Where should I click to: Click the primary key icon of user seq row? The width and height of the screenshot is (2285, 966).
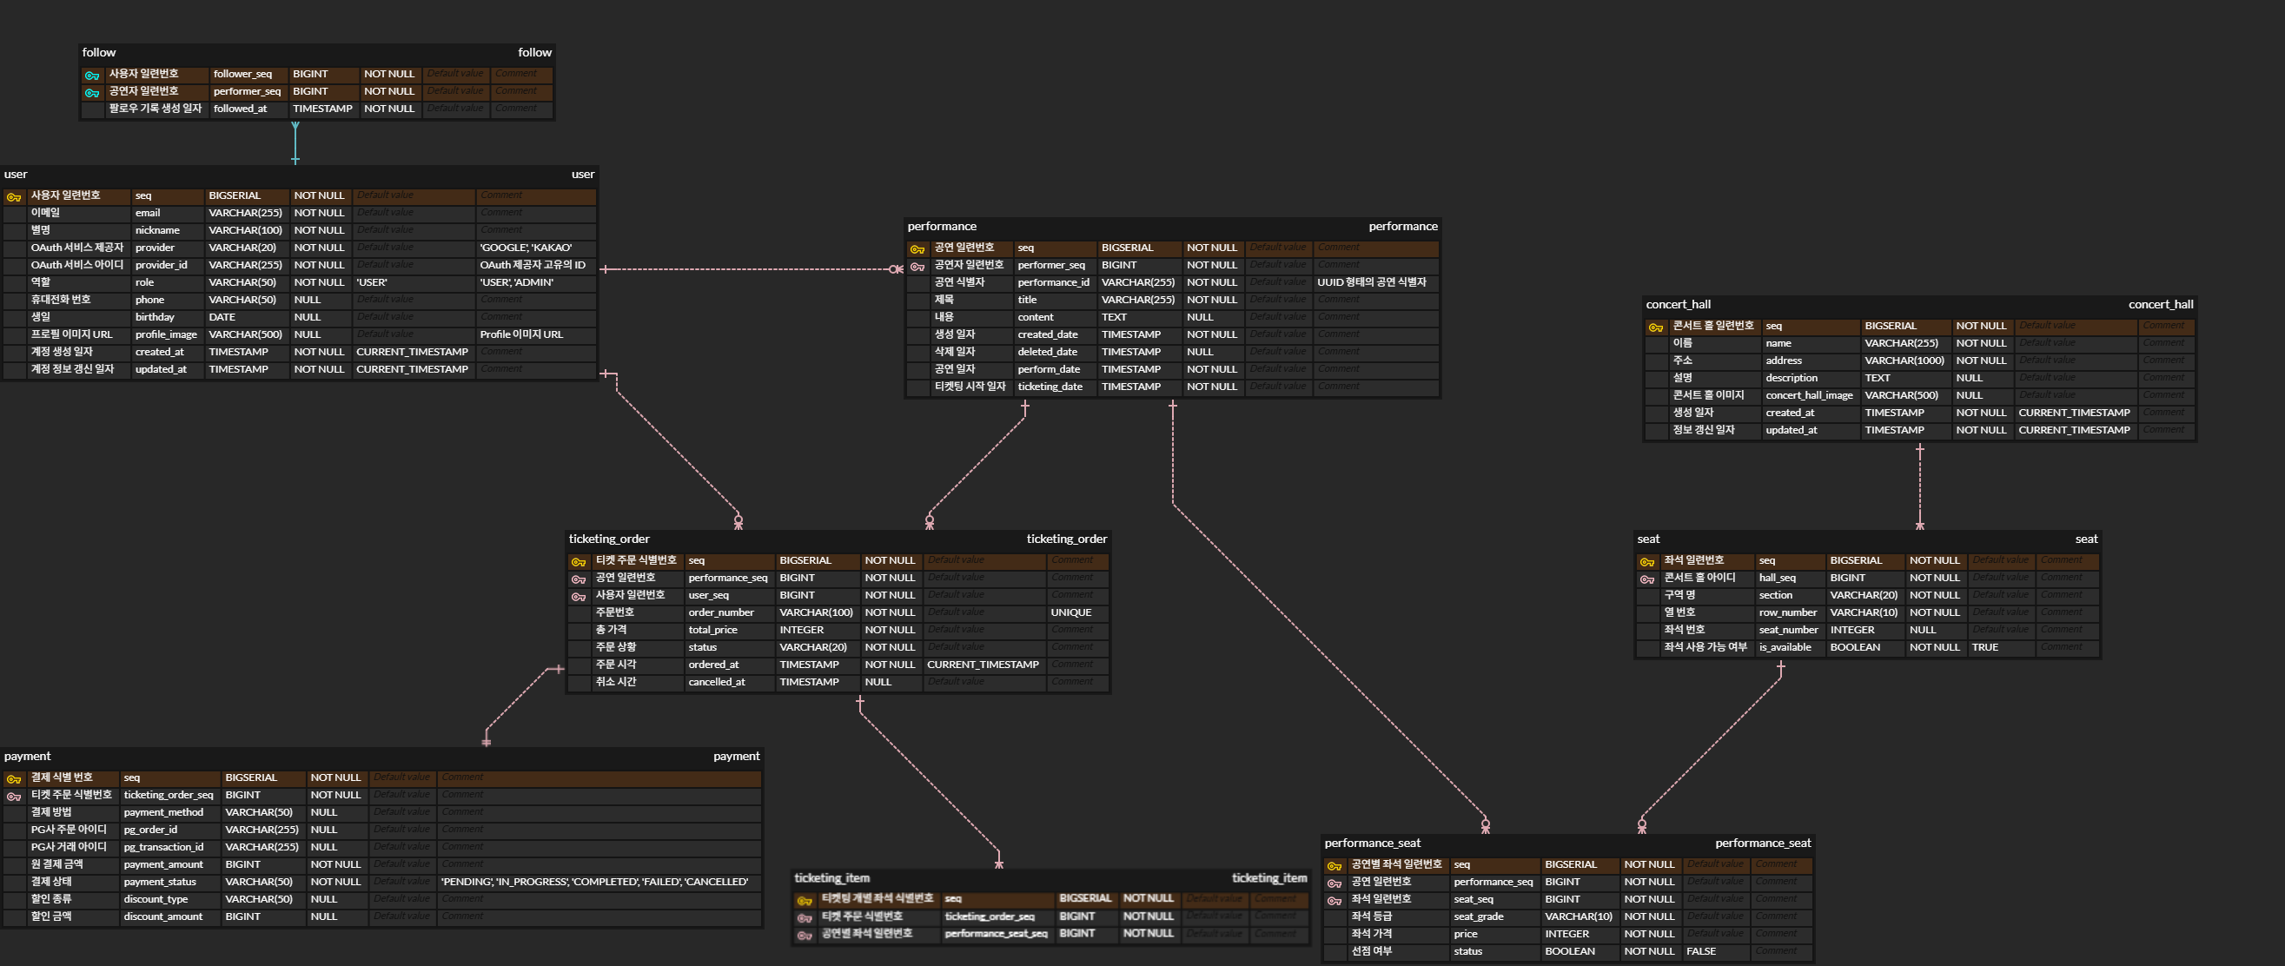13,197
